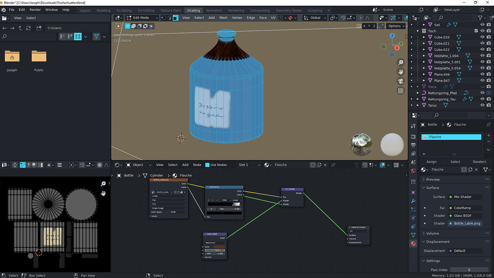Open the World properties globe tab icon

413,171
